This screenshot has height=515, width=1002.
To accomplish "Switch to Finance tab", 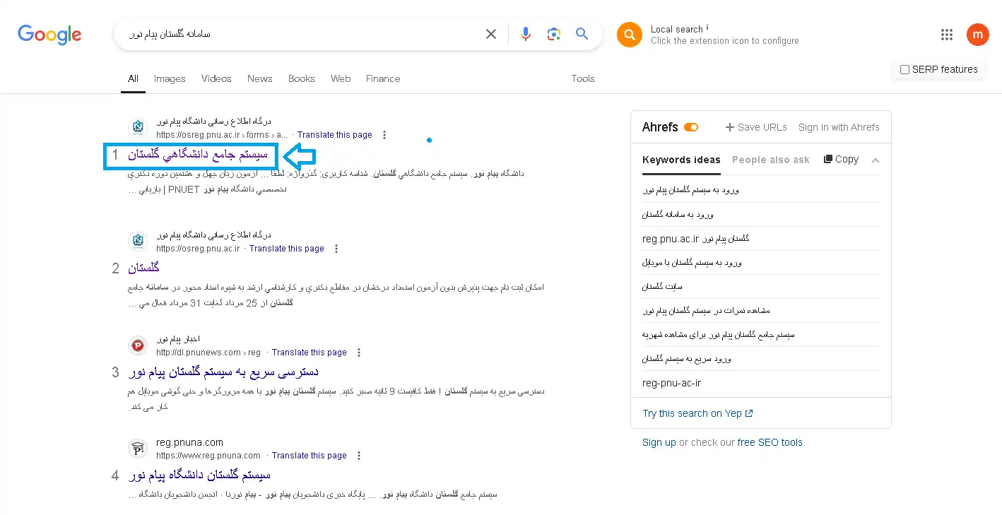I will pos(383,78).
